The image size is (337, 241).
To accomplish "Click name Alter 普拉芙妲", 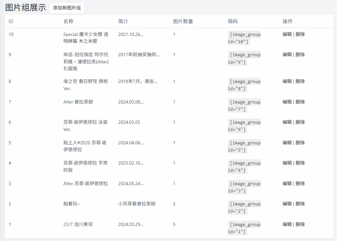I will pos(78,102).
